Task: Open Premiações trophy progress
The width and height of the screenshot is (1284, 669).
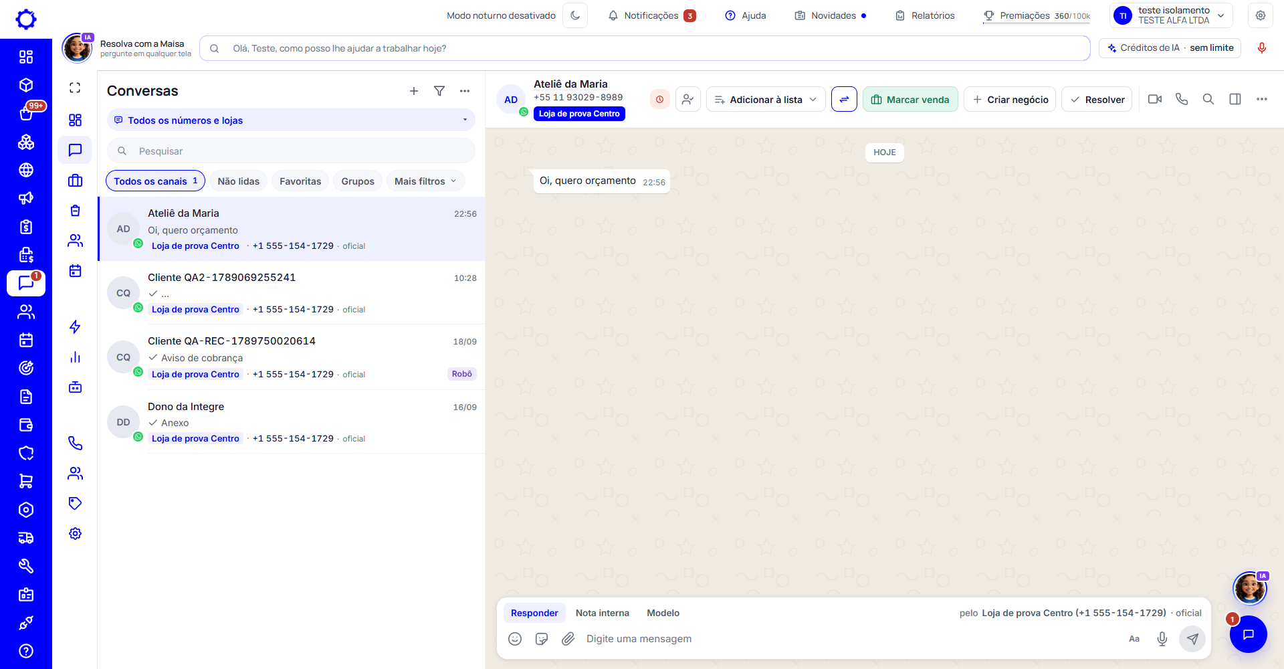Action: coord(1036,15)
